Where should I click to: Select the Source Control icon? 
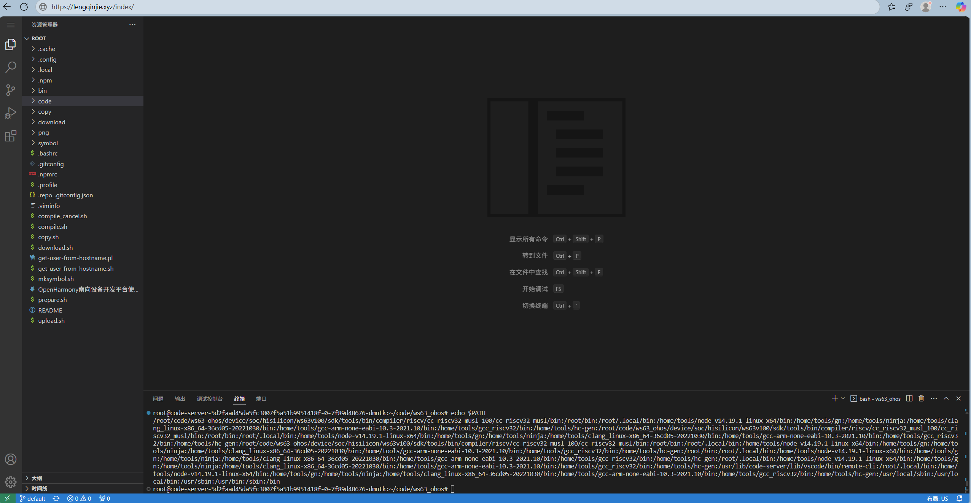click(11, 90)
